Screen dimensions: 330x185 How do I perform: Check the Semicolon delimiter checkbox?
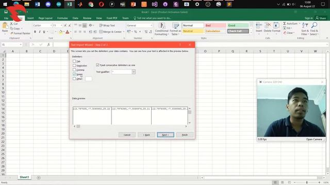click(x=74, y=65)
